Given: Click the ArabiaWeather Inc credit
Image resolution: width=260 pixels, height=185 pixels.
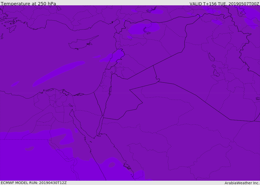Looking at the screenshot, I should point(242,183).
